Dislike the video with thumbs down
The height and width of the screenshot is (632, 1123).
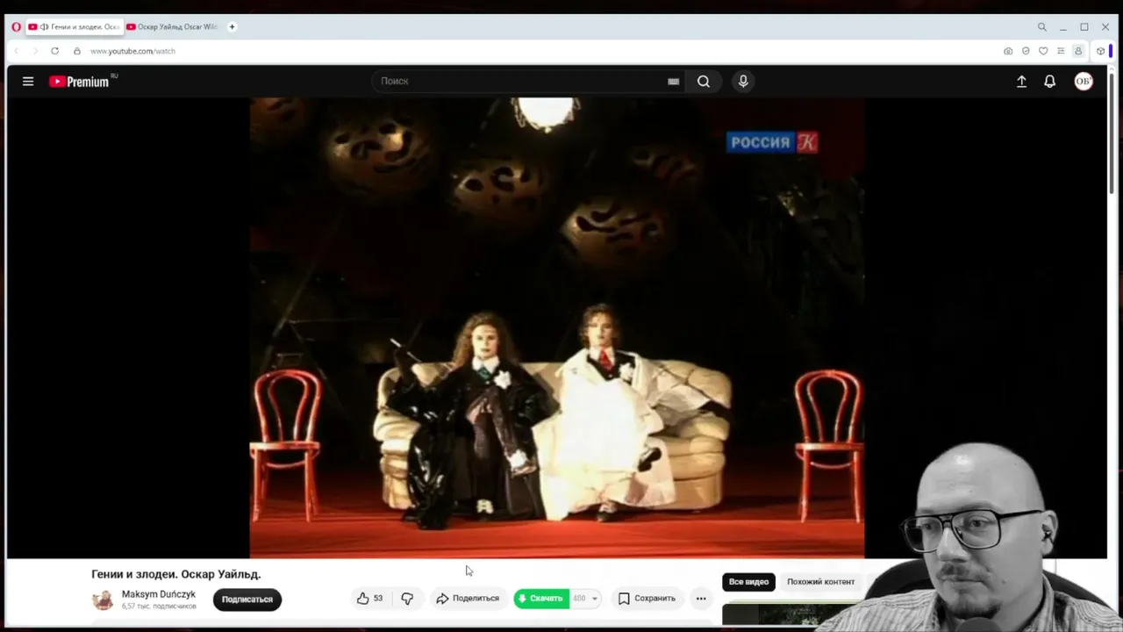click(407, 599)
